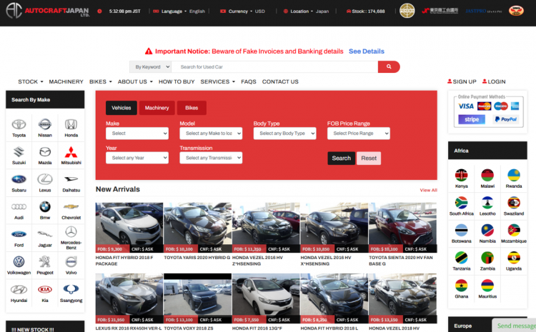Select the South Africa flag icon
The height and width of the screenshot is (332, 536).
click(x=462, y=203)
